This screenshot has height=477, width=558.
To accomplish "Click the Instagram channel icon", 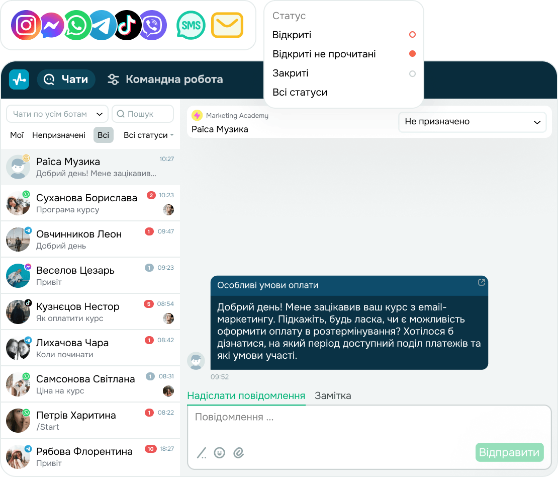I will 26,25.
